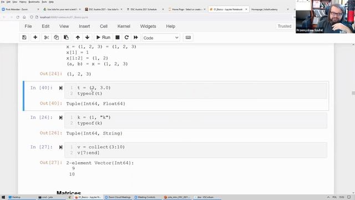Restart the kernel with the circular arrow
355x200 pixels.
(126, 37)
